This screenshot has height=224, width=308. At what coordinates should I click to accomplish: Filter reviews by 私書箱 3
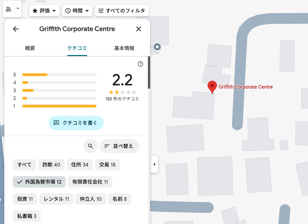27,216
